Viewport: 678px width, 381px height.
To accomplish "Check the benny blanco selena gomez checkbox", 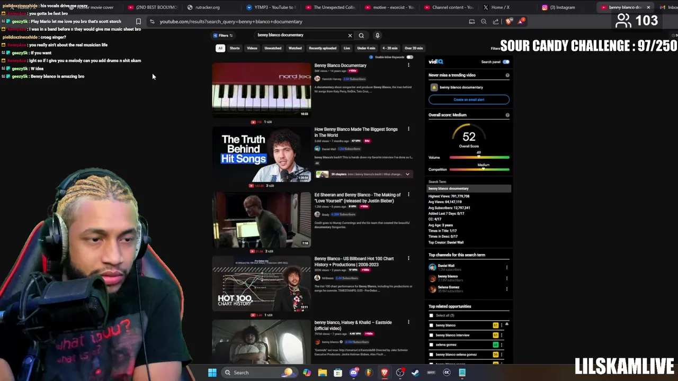I will 431,355.
